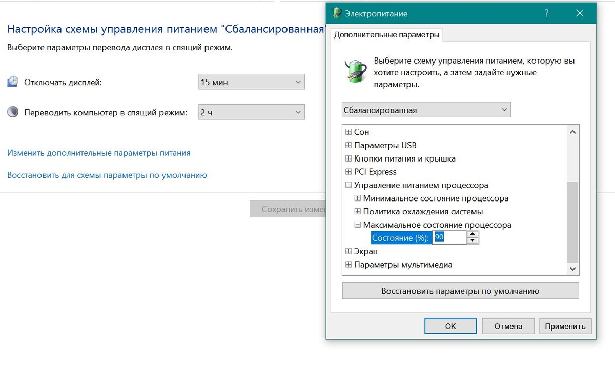The width and height of the screenshot is (615, 381).
Task: Select 'Параметры мультимедиа' text in the tree
Action: coord(403,265)
